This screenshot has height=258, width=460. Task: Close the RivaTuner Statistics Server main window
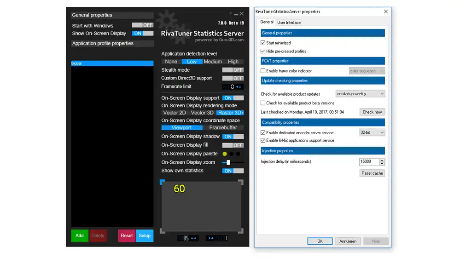pos(242,14)
